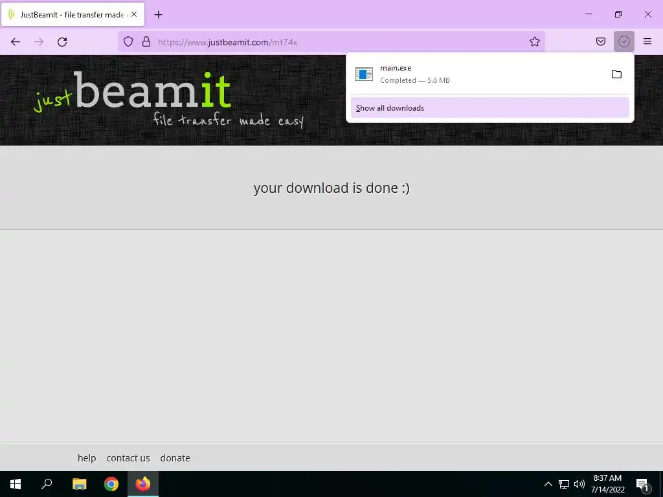This screenshot has height=497, width=663.
Task: Open the help link in footer
Action: click(87, 458)
